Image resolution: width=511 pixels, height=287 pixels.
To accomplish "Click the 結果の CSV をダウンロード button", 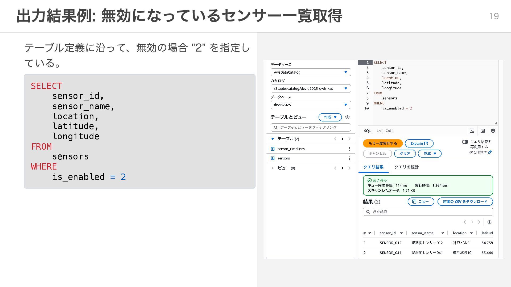I will [465, 202].
